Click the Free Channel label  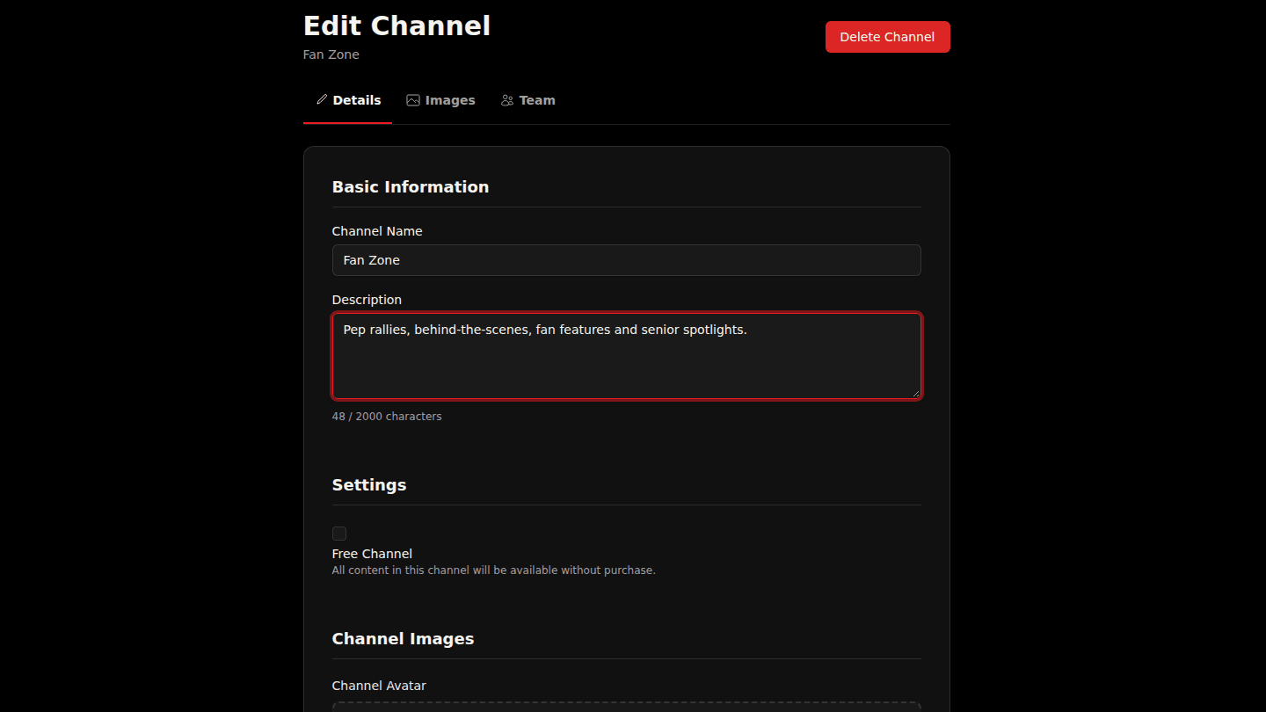pos(372,554)
